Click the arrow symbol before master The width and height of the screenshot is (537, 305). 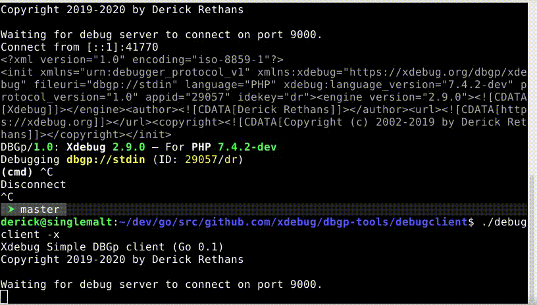click(11, 210)
